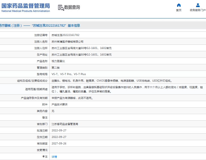This screenshot has width=206, height=160.
Task: Click the 注册人名称 row label
Action: (x=41, y=42)
